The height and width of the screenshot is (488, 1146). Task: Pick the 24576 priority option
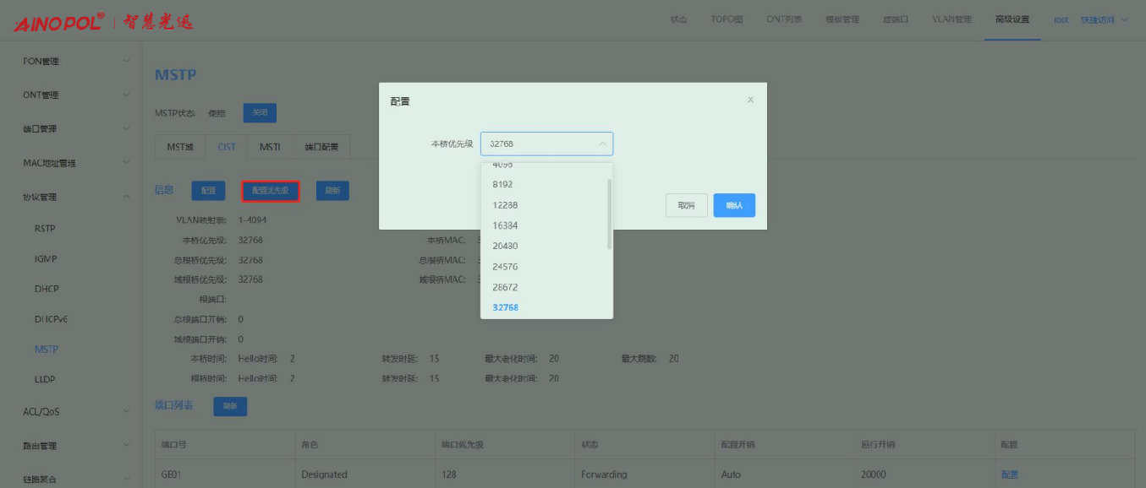[505, 267]
